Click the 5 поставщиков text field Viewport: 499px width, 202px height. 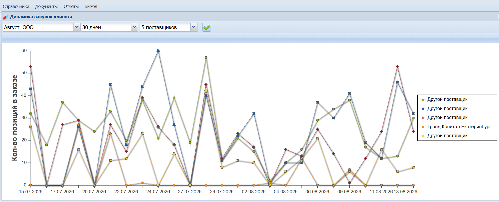(x=165, y=27)
